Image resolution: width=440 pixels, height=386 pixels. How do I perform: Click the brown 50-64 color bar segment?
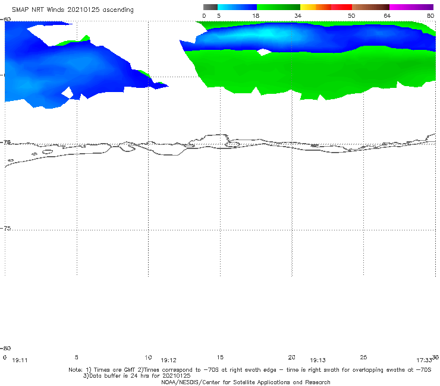(370, 7)
